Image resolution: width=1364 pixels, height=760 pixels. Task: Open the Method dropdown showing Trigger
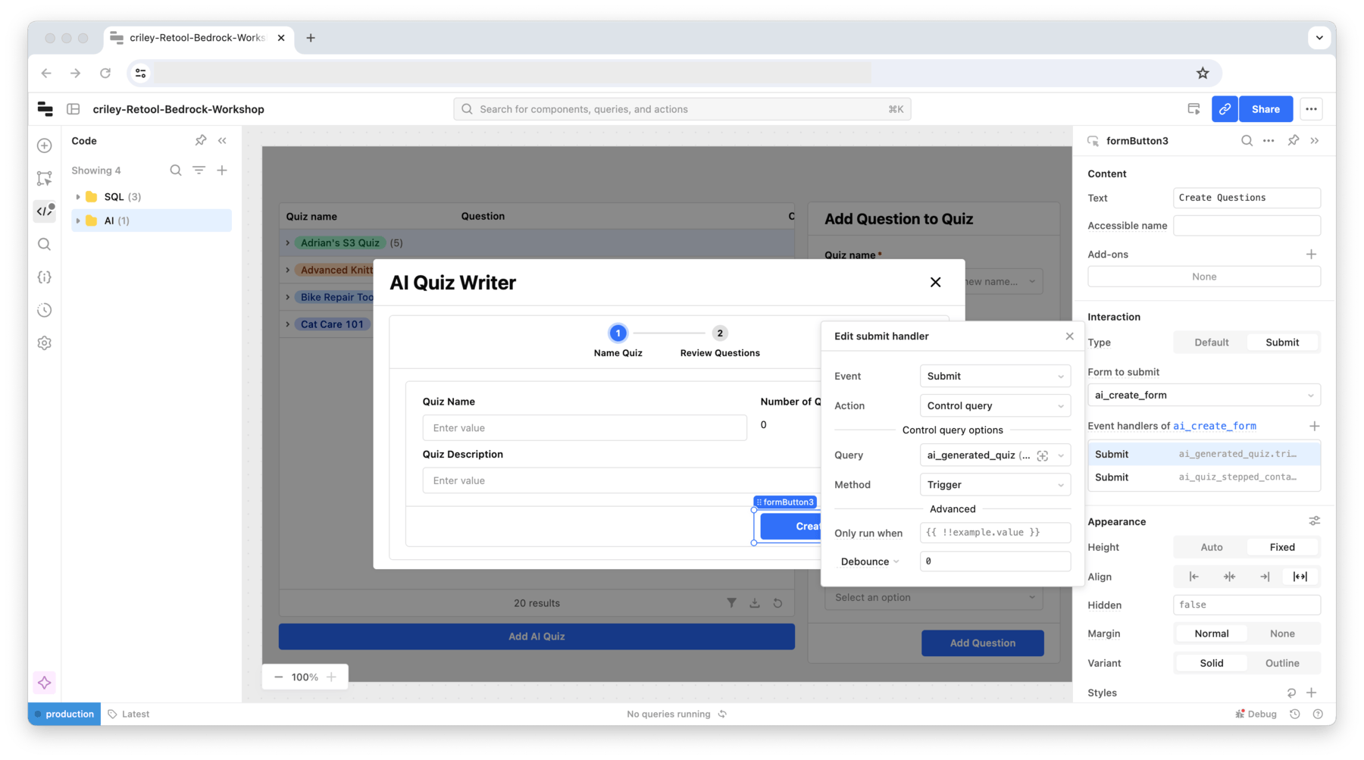pyautogui.click(x=995, y=485)
